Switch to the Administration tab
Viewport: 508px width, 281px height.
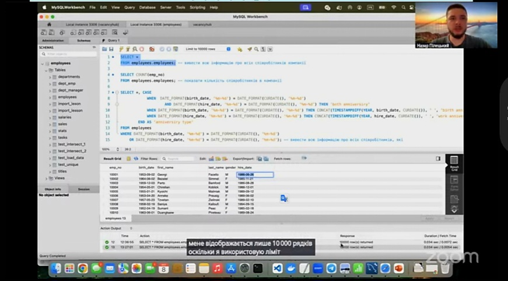[x=52, y=41]
